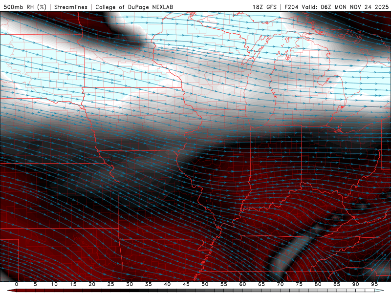Select the colorbar label '50'
The image size is (391, 293).
point(205,284)
